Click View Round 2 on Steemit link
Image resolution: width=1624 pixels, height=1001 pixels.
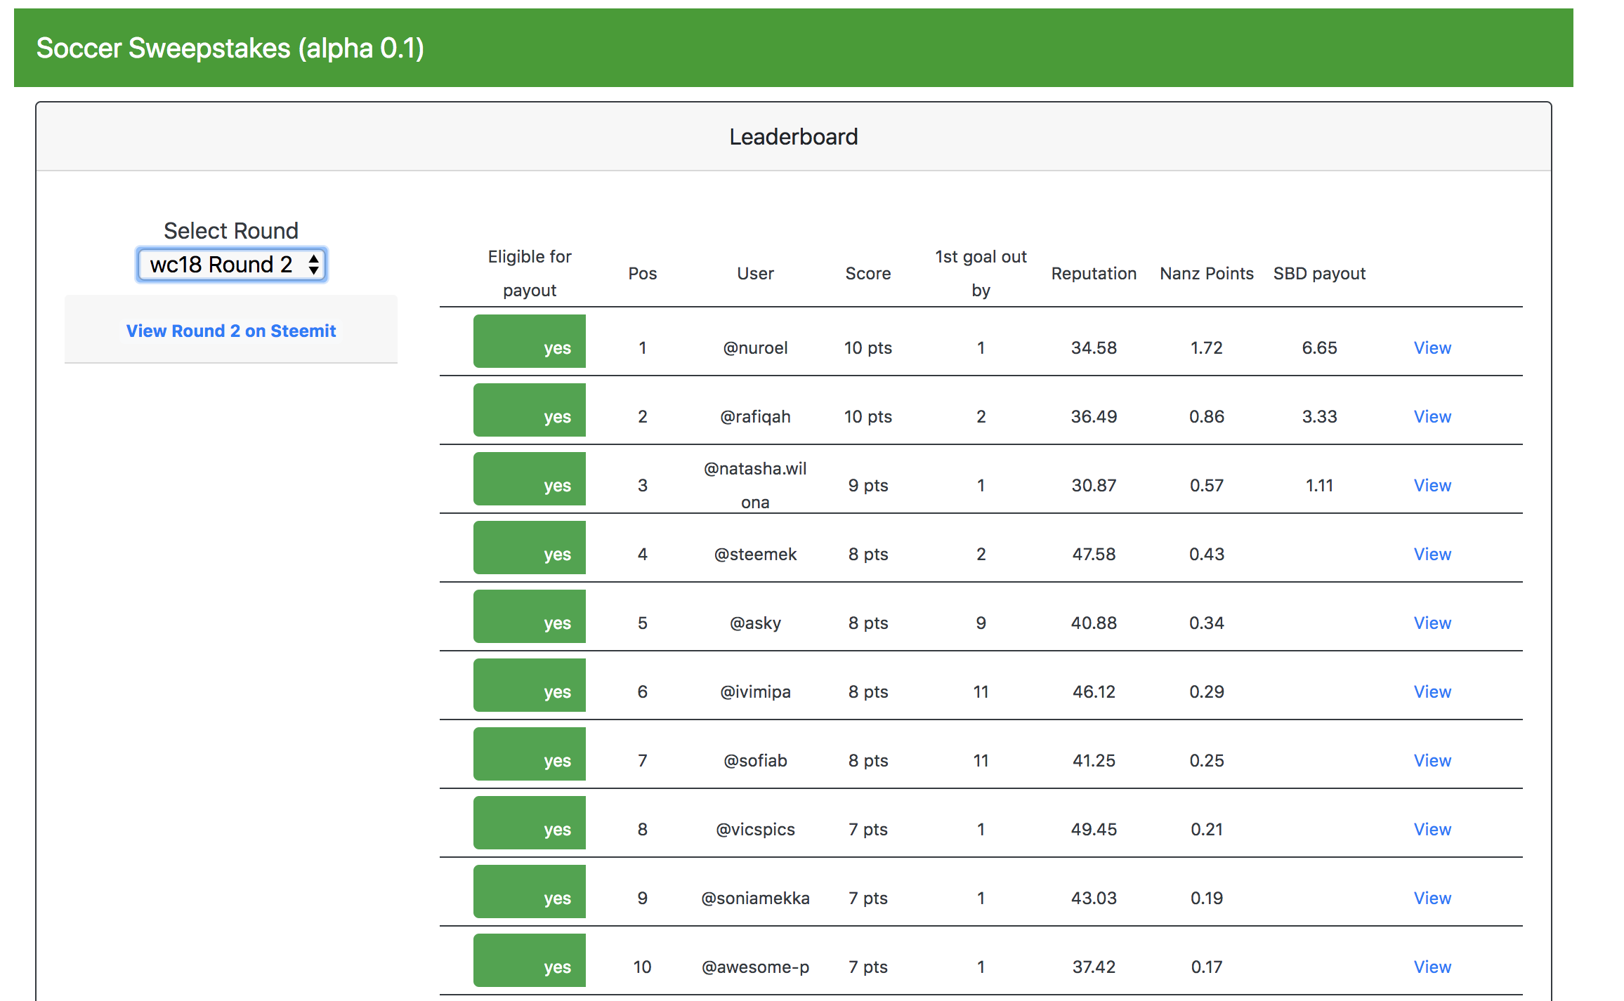click(231, 331)
